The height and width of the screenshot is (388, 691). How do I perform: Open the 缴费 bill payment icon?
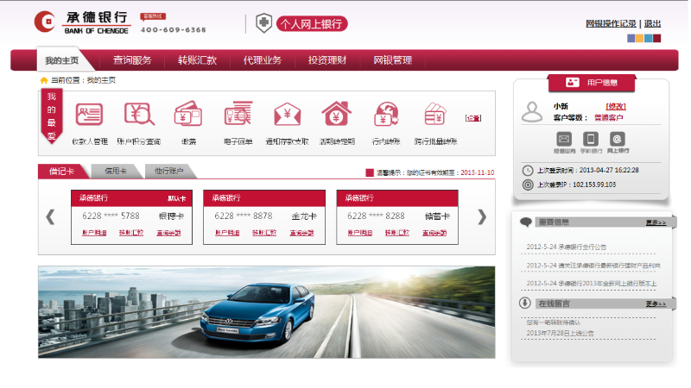coord(187,115)
